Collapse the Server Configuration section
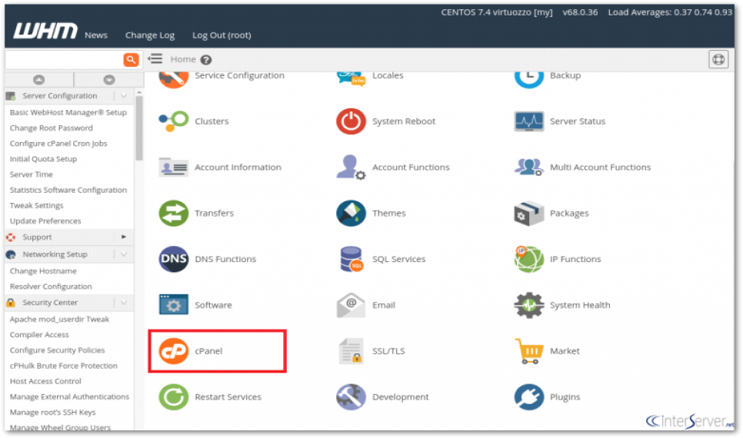The width and height of the screenshot is (743, 438). (x=124, y=96)
